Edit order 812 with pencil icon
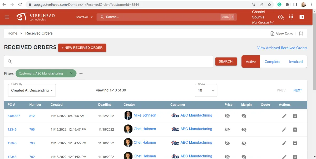The image size is (316, 159). click(284, 116)
